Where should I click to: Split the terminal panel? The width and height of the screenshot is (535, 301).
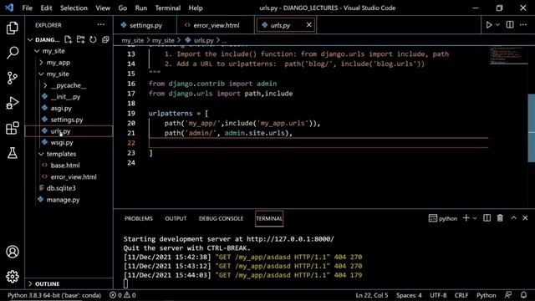[487, 218]
